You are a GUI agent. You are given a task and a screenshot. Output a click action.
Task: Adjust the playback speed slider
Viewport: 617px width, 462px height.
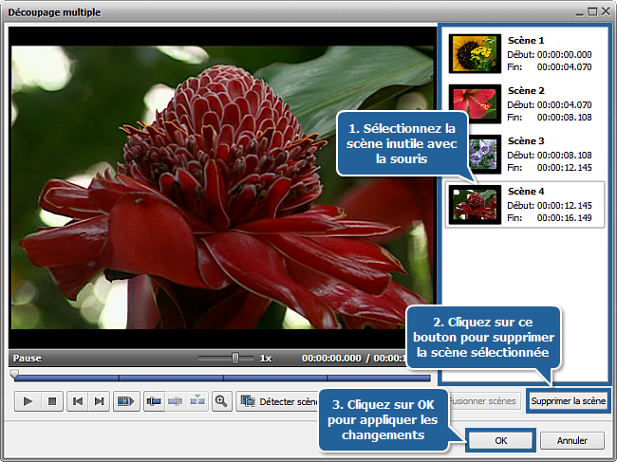(x=235, y=358)
